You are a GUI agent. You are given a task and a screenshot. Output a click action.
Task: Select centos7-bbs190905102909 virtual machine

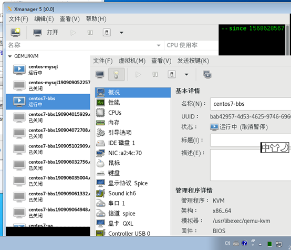click(48, 149)
